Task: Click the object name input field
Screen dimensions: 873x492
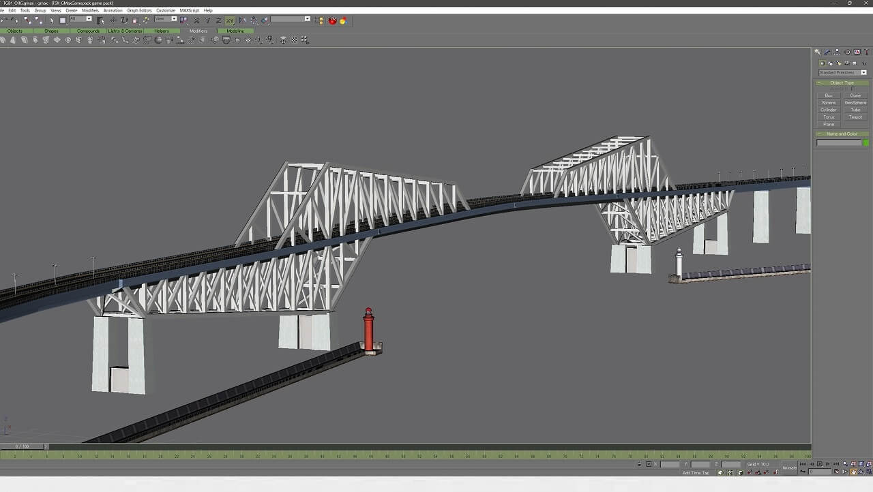Action: point(839,142)
